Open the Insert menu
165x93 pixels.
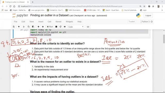41,22
